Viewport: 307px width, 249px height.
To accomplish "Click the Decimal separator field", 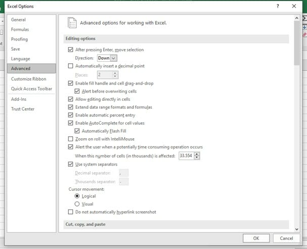I will tap(124, 173).
